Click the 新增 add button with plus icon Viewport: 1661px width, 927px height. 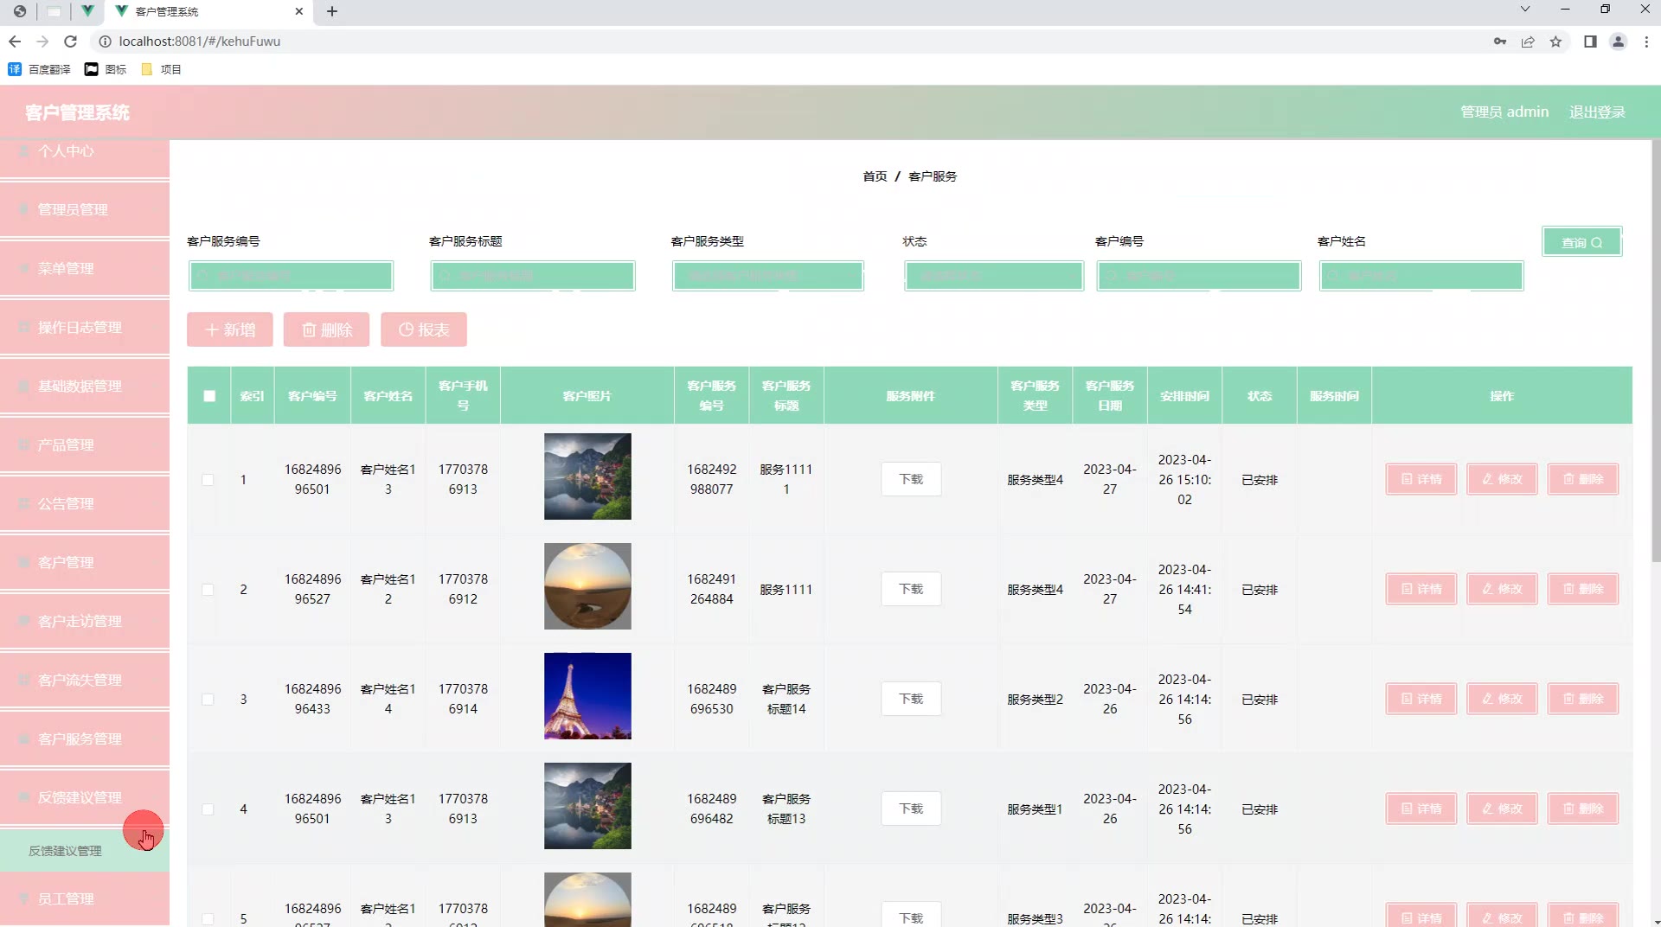(229, 329)
